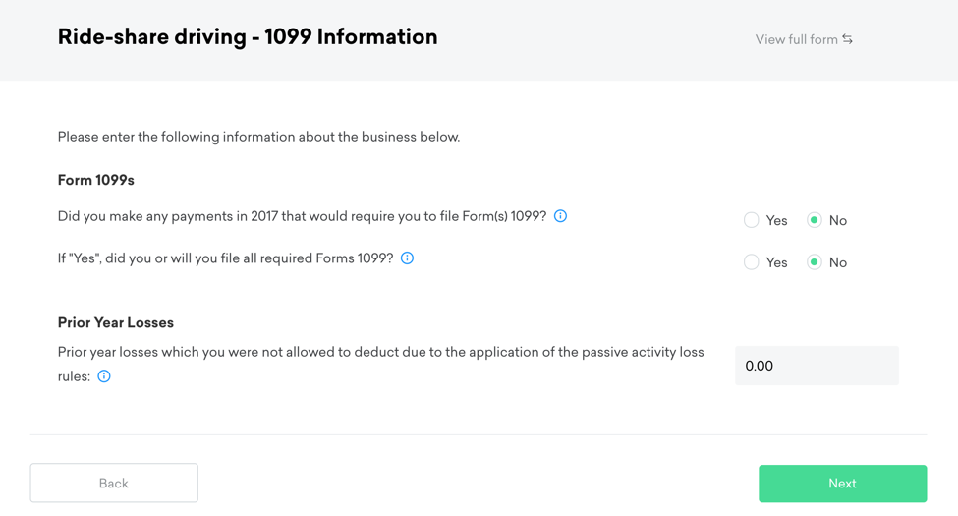Select No for payments requiring Form 1099
This screenshot has width=958, height=516.
(815, 220)
